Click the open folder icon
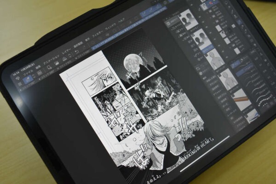The width and height of the screenshot is (276, 184). coord(57,63)
